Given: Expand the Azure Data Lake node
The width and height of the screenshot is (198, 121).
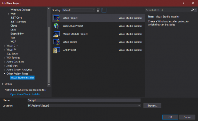Looking at the screenshot, I should pos(5,62).
